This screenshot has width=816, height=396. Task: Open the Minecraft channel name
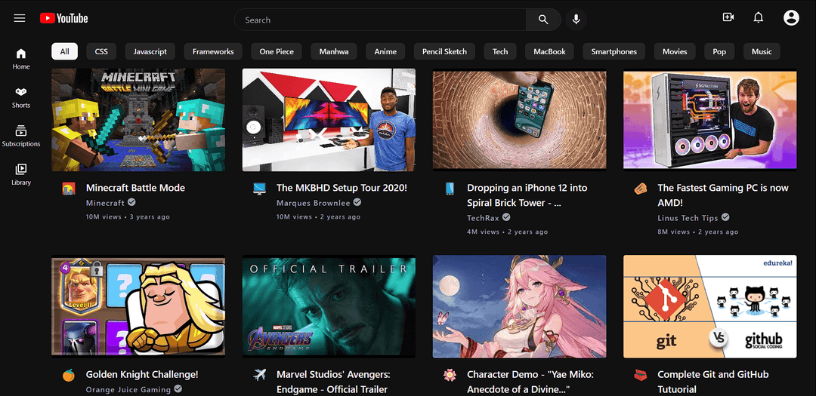coord(105,203)
